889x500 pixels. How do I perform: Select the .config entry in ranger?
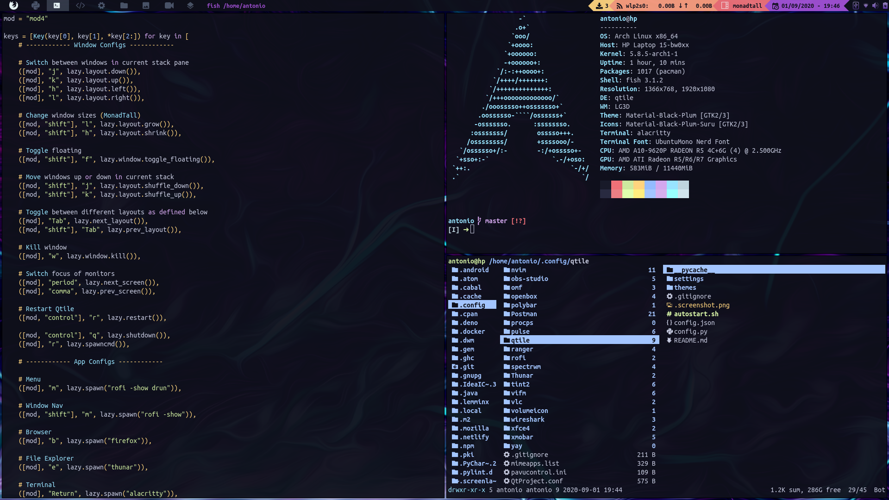[x=472, y=305]
